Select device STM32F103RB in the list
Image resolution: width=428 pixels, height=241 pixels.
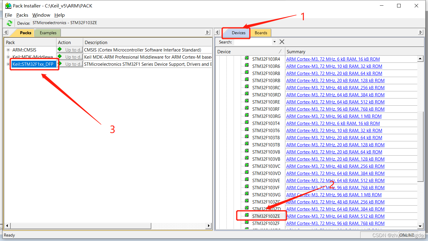pyautogui.click(x=266, y=80)
